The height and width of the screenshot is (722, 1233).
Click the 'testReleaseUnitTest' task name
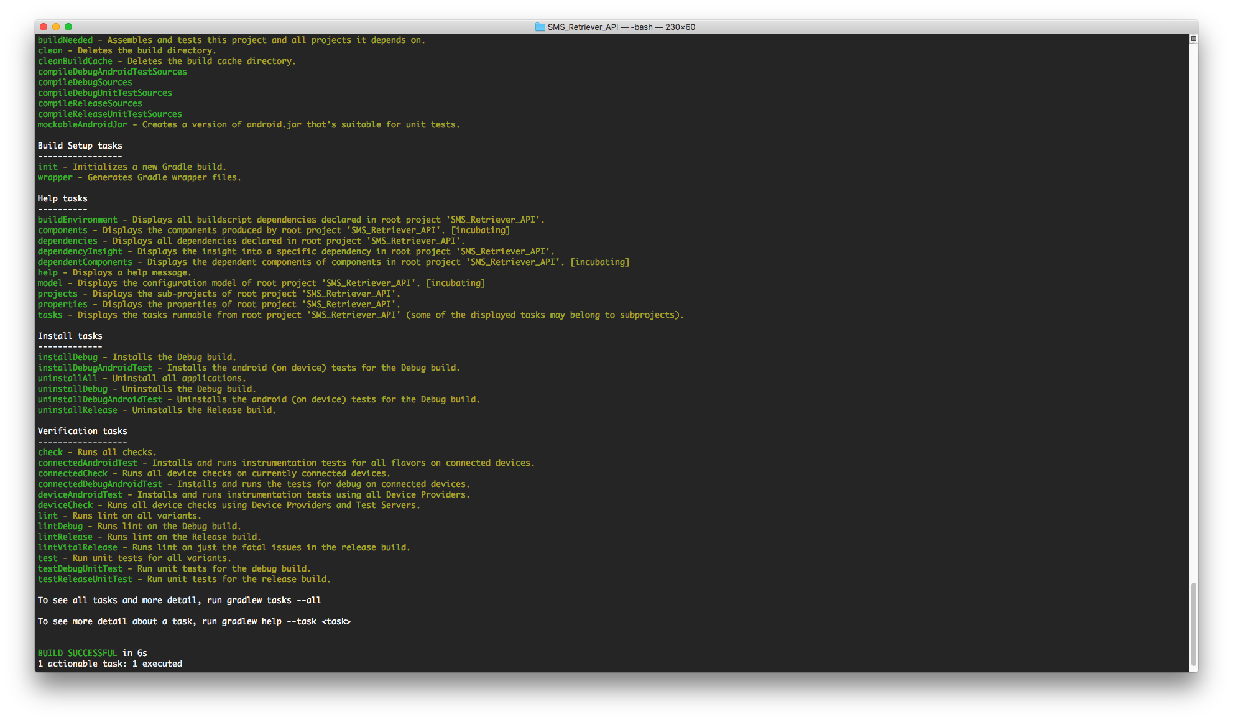point(85,579)
